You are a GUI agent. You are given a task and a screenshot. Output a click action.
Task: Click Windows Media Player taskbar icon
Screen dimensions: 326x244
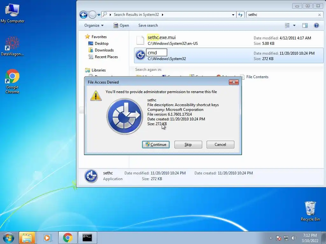coord(47,238)
